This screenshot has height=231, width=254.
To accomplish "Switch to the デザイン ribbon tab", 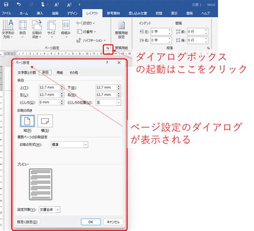I will [x=72, y=13].
